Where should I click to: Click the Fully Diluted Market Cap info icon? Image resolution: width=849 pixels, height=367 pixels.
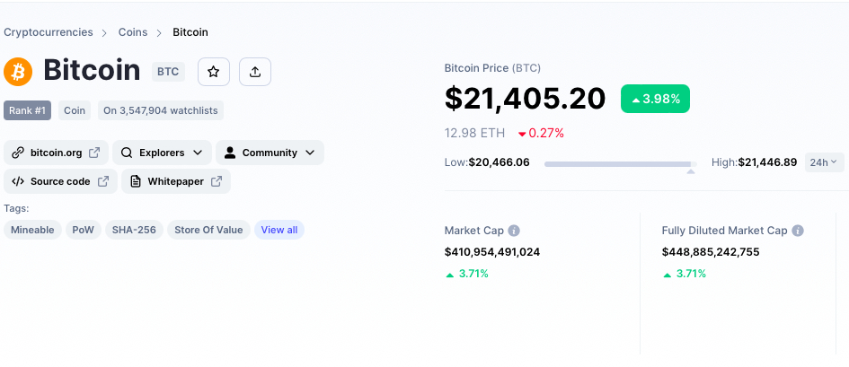pos(798,231)
